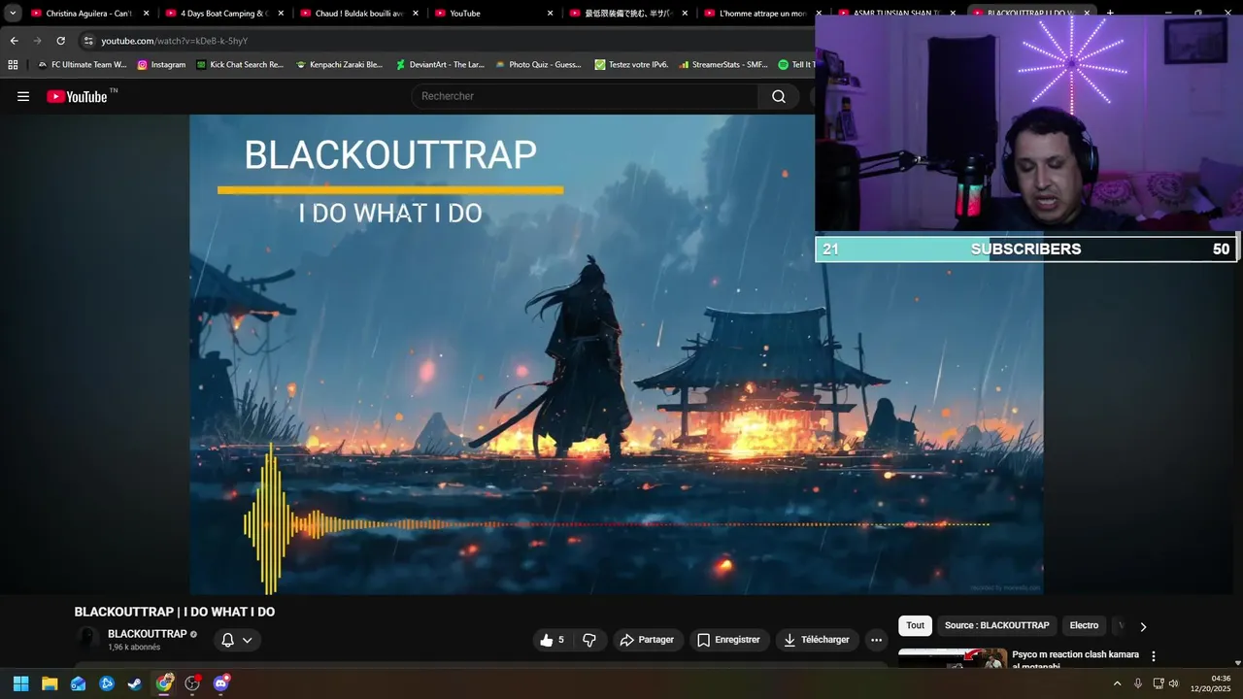Image resolution: width=1243 pixels, height=699 pixels.
Task: Open the FC Ultimate Team bookmark
Action: (82, 65)
